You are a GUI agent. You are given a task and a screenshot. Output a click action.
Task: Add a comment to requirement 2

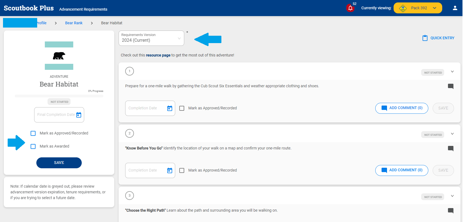pyautogui.click(x=402, y=170)
